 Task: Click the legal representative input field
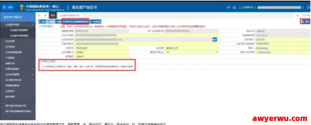tap(282, 40)
